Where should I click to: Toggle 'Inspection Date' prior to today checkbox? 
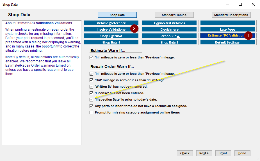(x=91, y=99)
